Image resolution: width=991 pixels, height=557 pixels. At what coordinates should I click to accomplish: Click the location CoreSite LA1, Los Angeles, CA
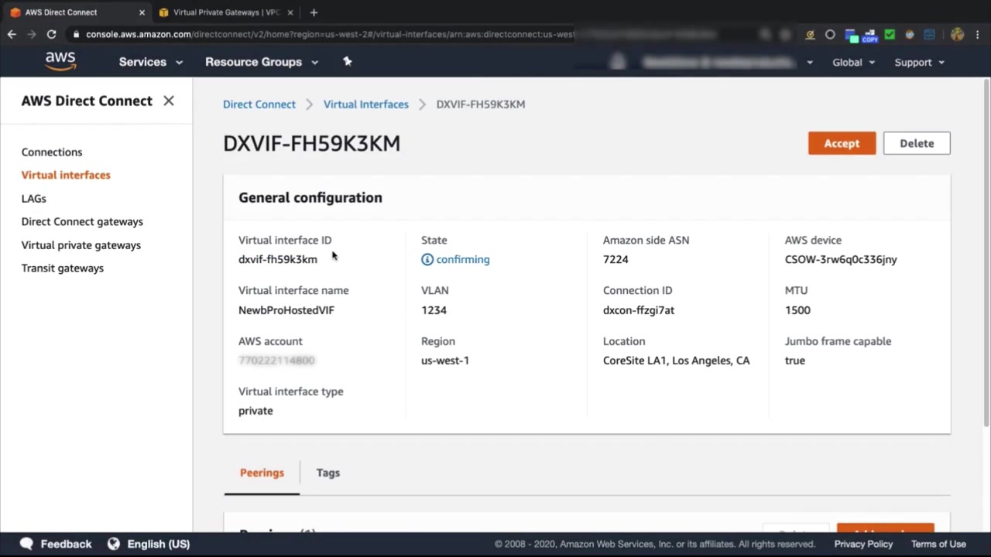[x=677, y=361]
